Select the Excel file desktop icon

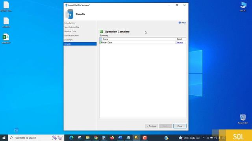click(6, 38)
